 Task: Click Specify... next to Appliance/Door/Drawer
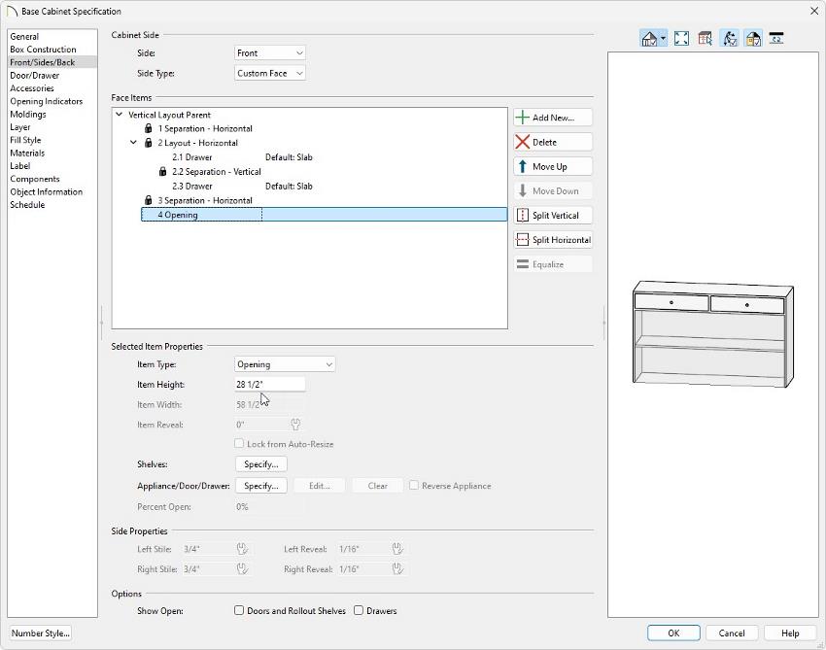(x=261, y=486)
